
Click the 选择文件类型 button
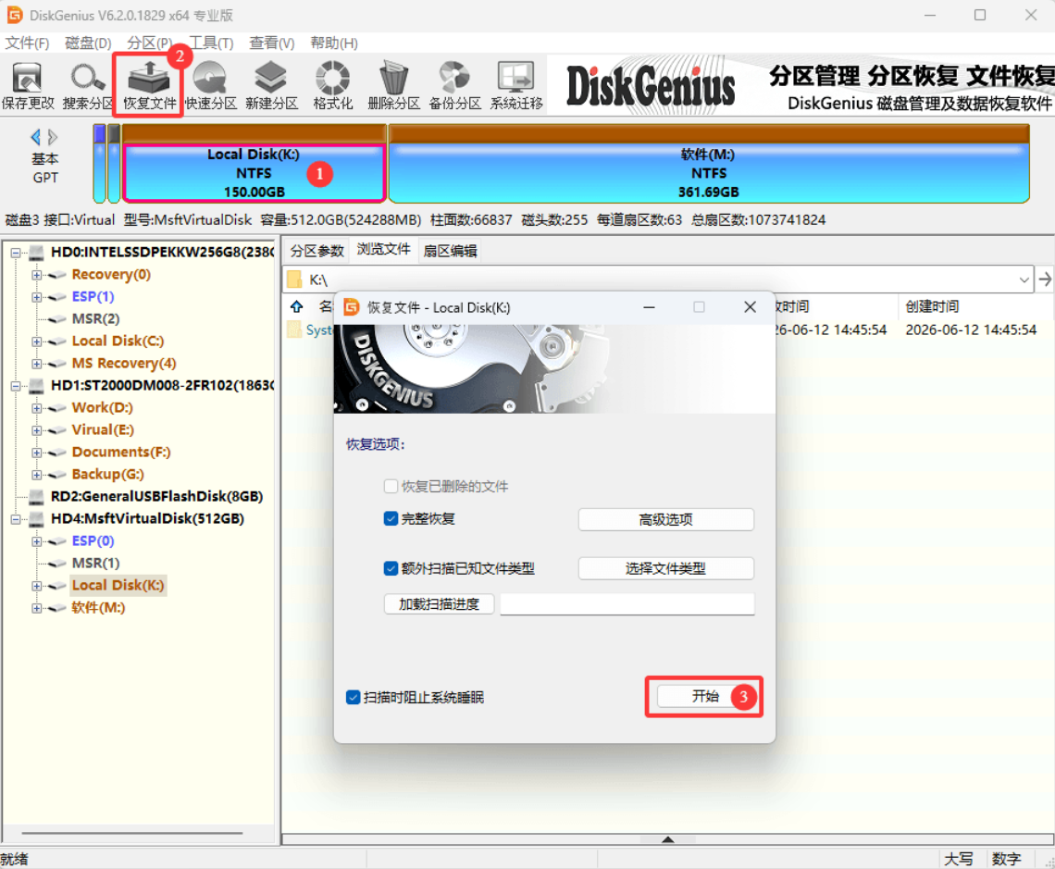665,568
